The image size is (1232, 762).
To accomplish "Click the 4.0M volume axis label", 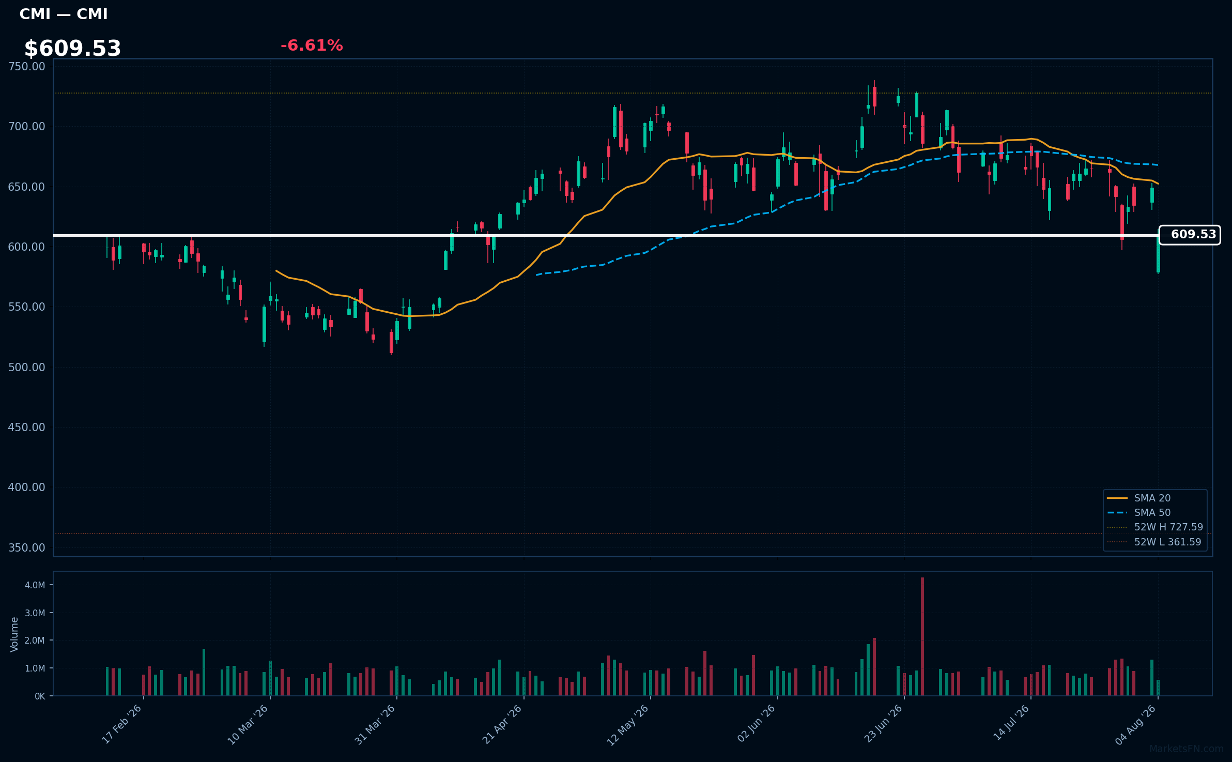I will 35,585.
